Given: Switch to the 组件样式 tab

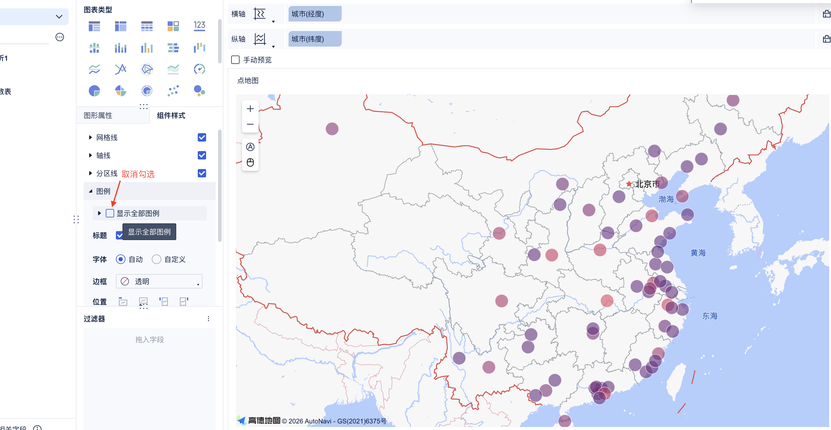Looking at the screenshot, I should point(171,116).
